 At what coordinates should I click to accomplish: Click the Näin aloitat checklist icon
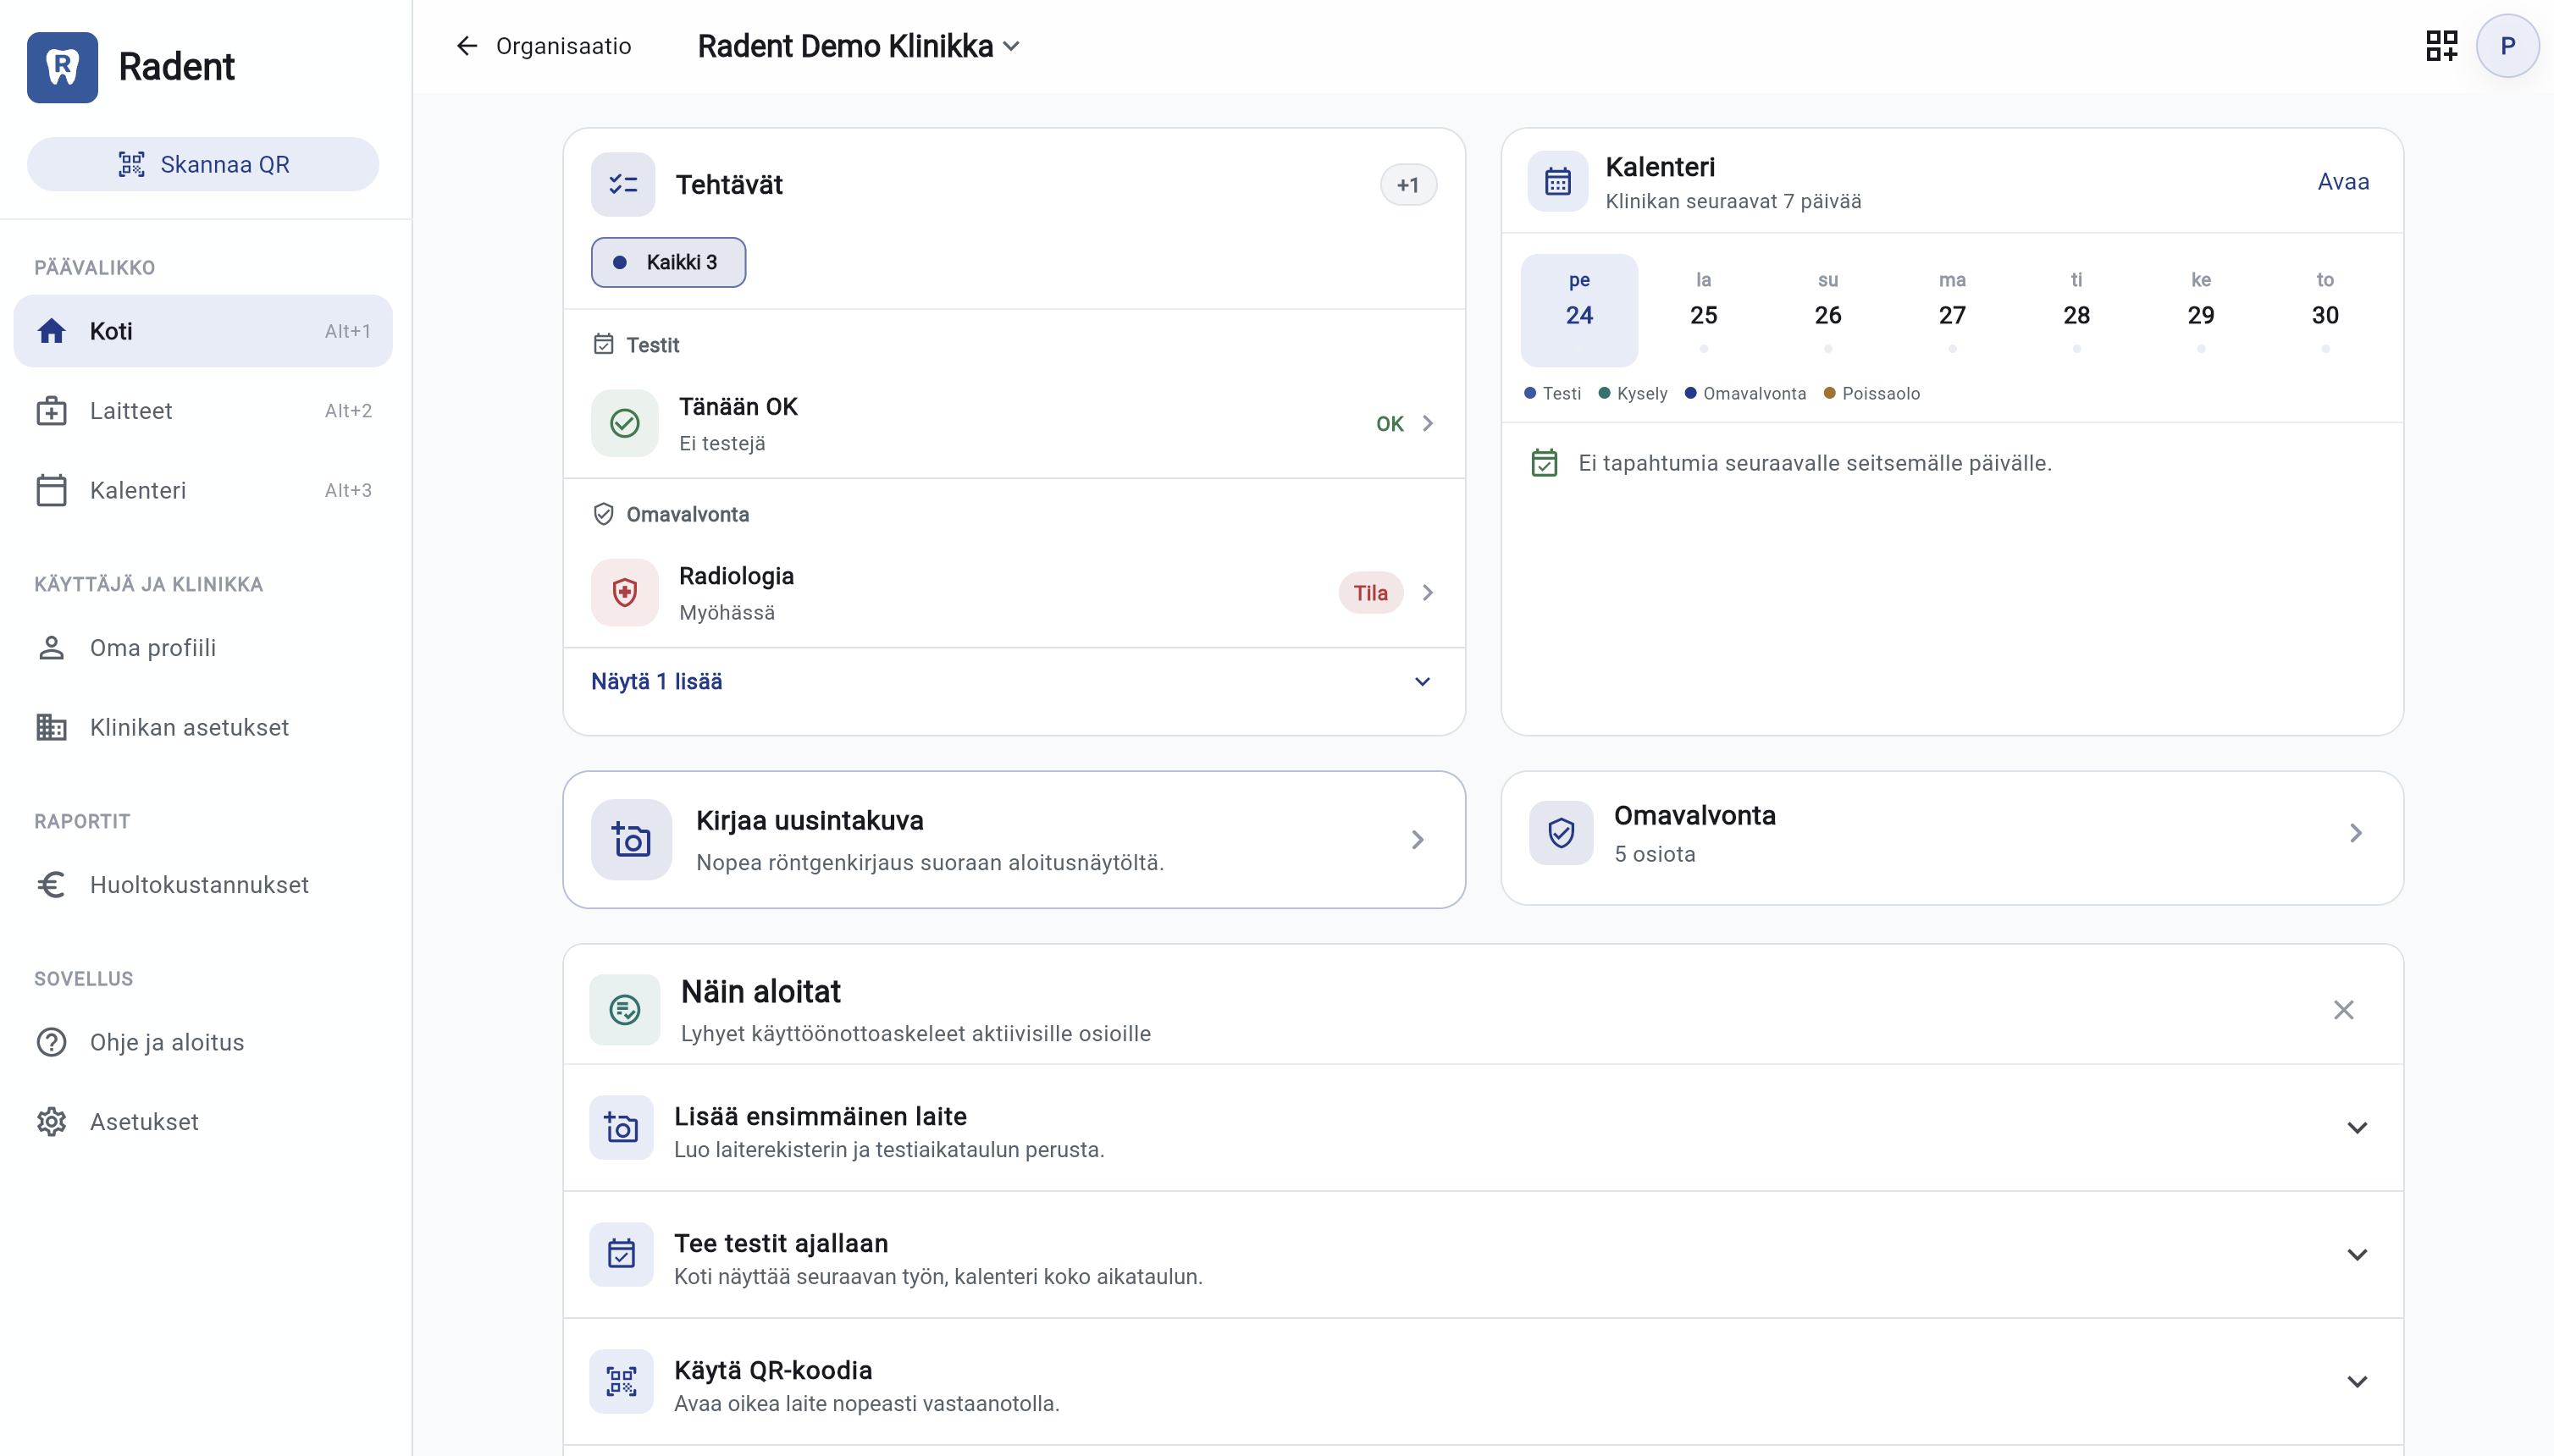click(x=624, y=1010)
